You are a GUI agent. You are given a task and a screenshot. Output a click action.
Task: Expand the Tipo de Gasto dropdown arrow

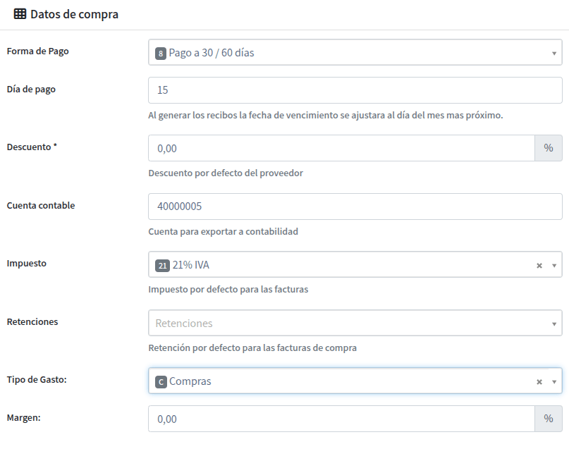point(554,382)
